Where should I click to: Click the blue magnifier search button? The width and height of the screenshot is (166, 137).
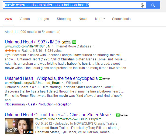point(153,5)
